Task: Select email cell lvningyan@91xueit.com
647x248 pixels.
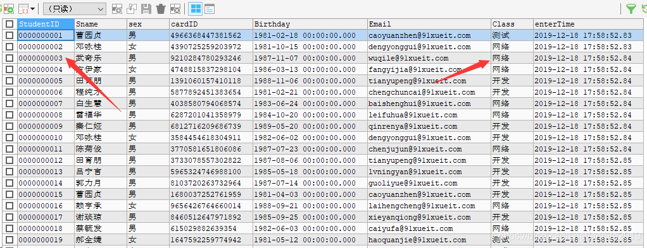Action: [x=429, y=172]
